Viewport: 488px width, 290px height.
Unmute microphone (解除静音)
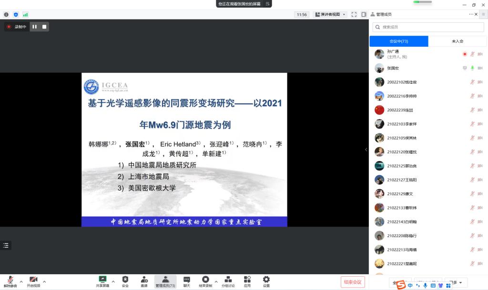point(10,280)
